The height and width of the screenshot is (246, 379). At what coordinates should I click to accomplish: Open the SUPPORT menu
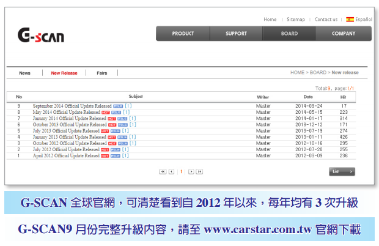click(x=236, y=34)
